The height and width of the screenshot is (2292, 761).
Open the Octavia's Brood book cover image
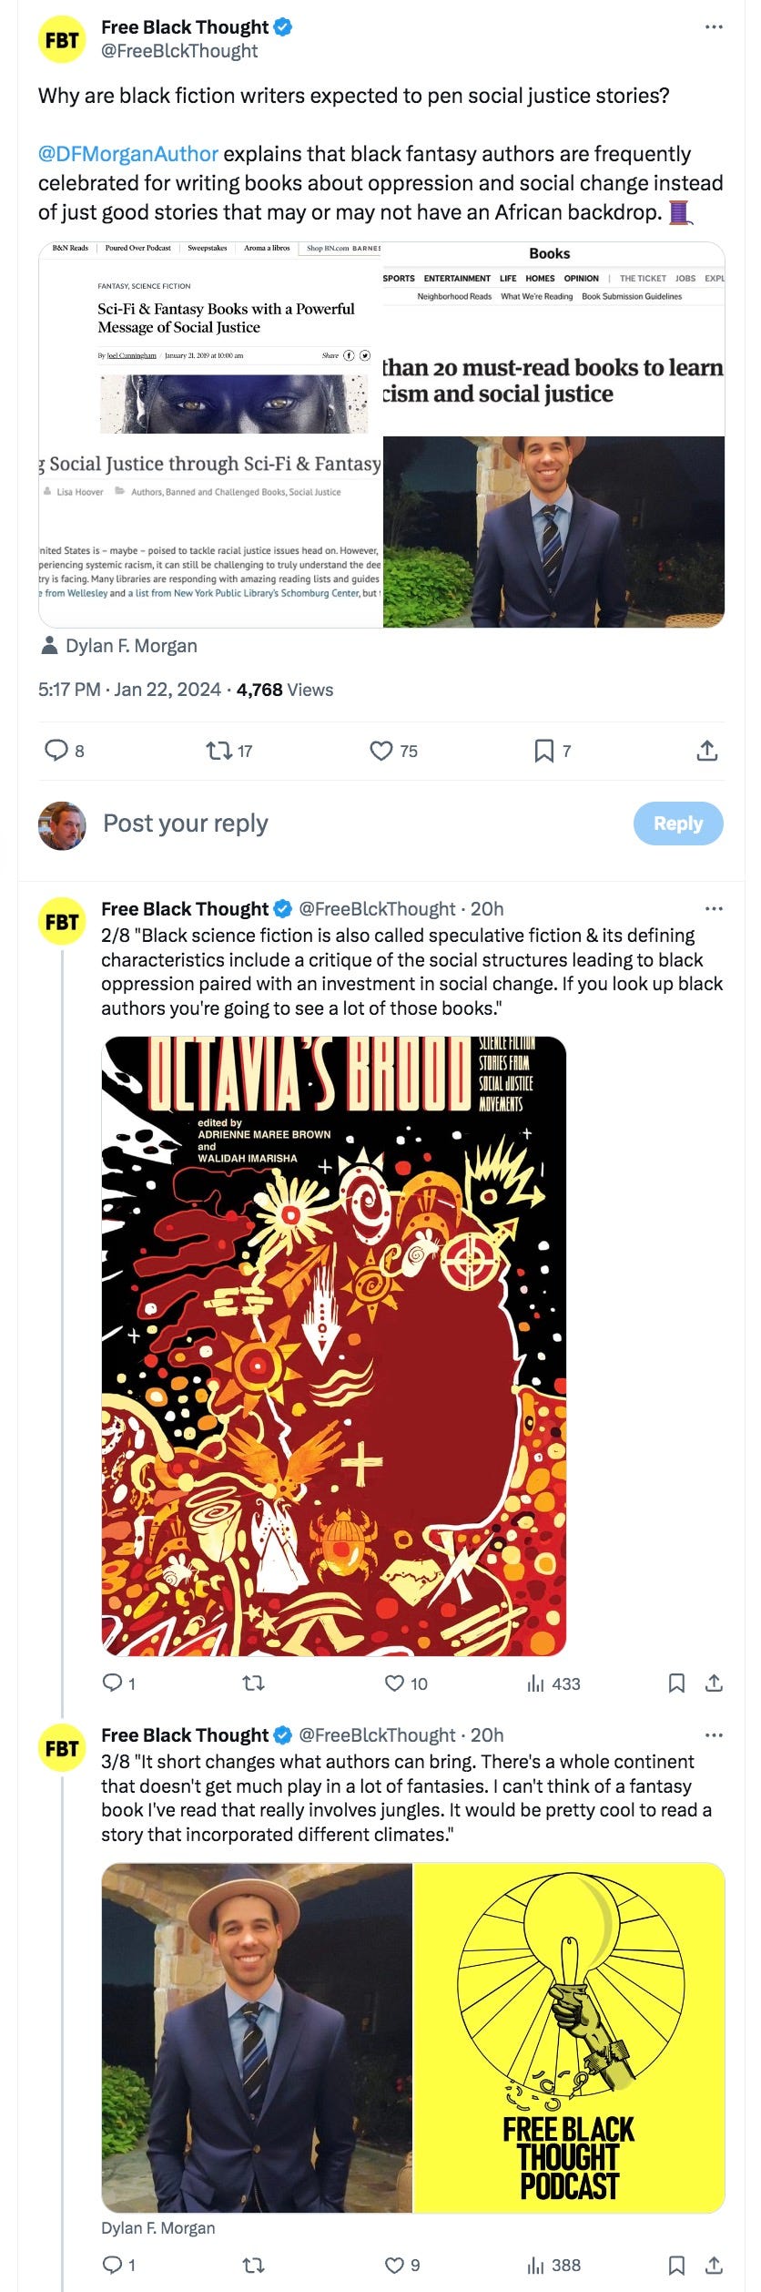point(334,1346)
